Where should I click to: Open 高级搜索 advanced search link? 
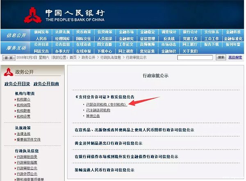(x=235, y=57)
